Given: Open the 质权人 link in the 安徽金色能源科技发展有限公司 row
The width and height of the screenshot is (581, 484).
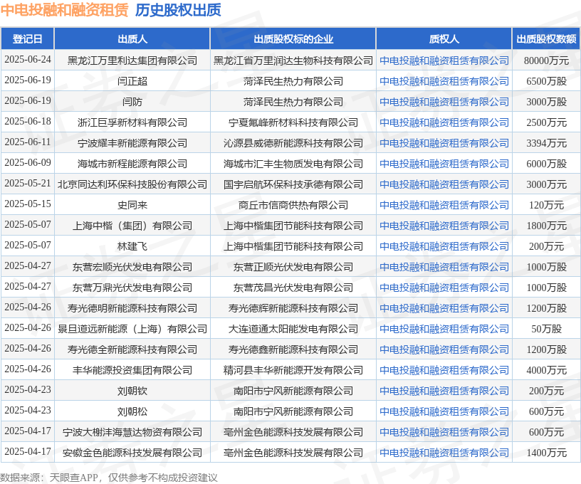Looking at the screenshot, I should coord(444,453).
